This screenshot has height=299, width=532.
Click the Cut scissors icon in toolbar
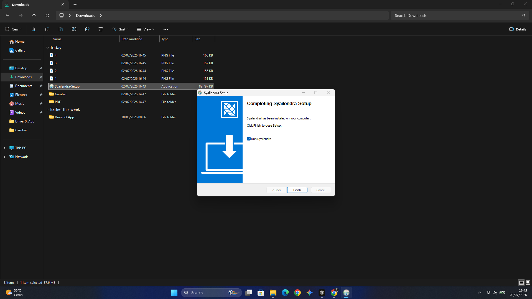pos(34,29)
